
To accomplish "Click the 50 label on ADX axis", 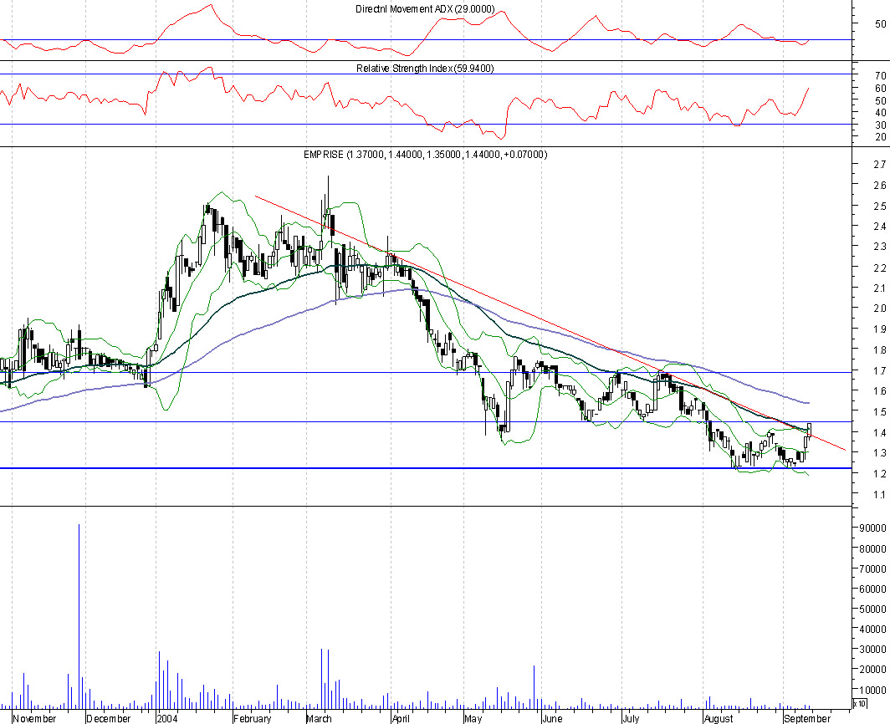I will 879,23.
